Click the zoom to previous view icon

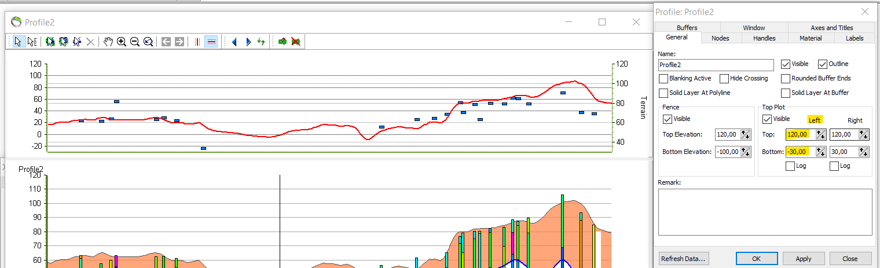[x=148, y=42]
